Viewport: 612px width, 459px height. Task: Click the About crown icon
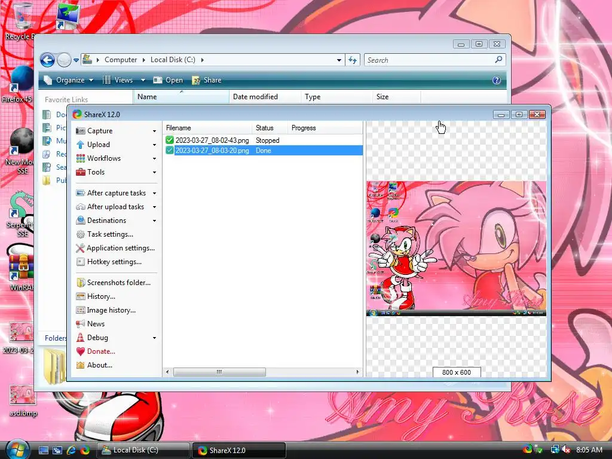click(81, 365)
